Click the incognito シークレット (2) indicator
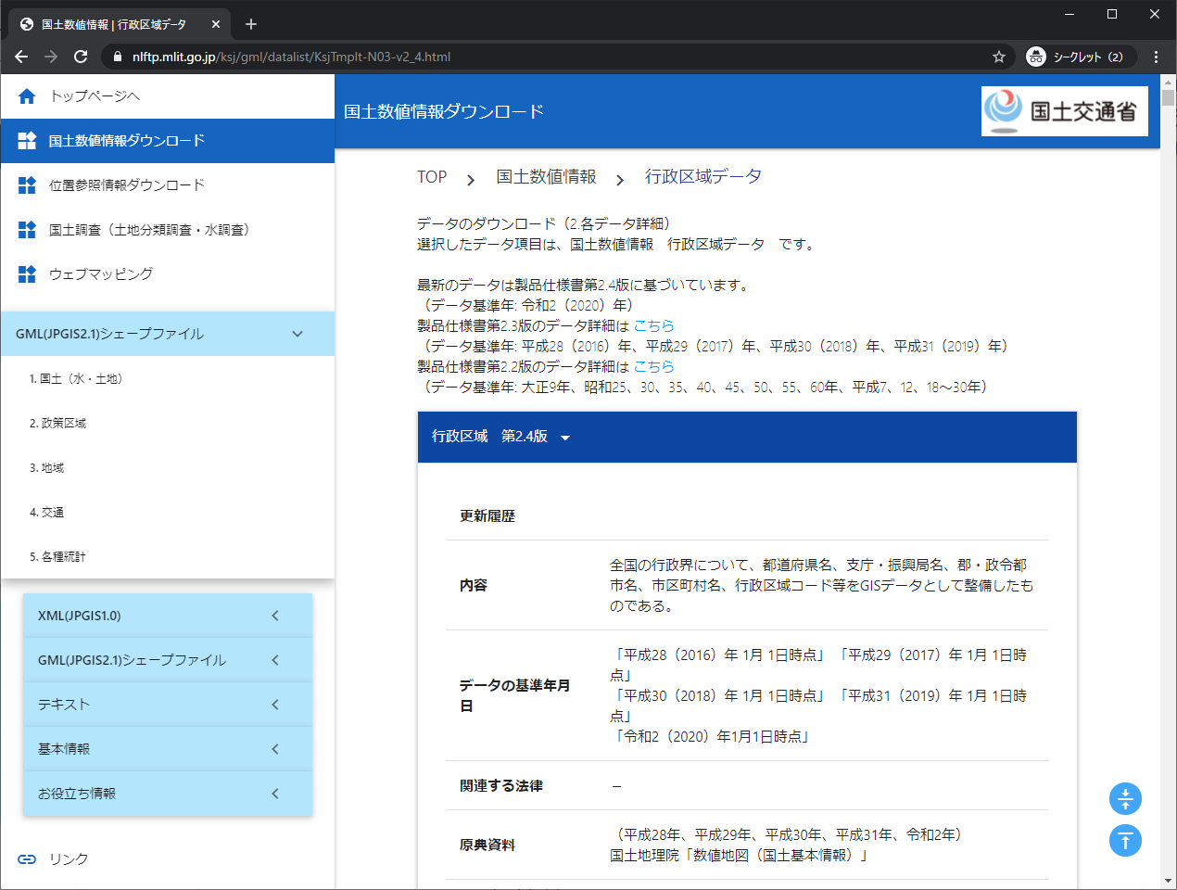Viewport: 1177px width, 890px height. pos(1081,57)
